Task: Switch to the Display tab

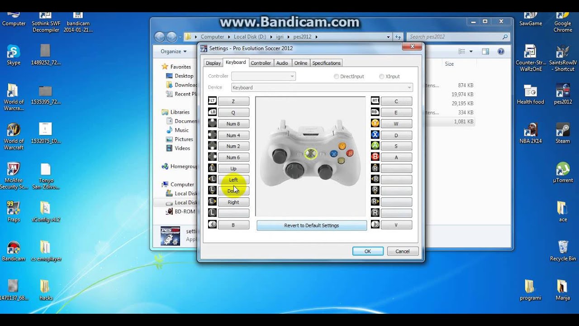Action: [213, 63]
